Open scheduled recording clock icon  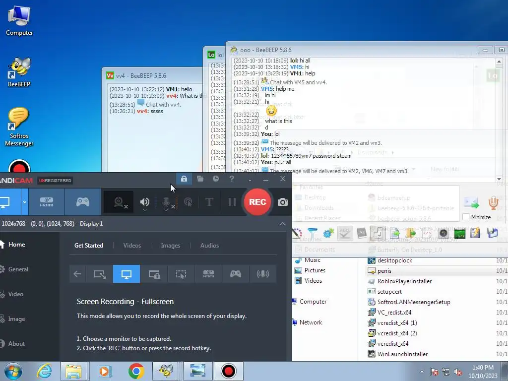tap(216, 179)
